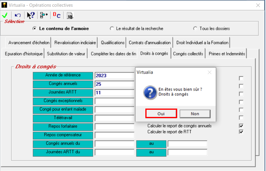Click the green checkmark validate icon
Screen dimensions: 266x171
click(5, 16)
